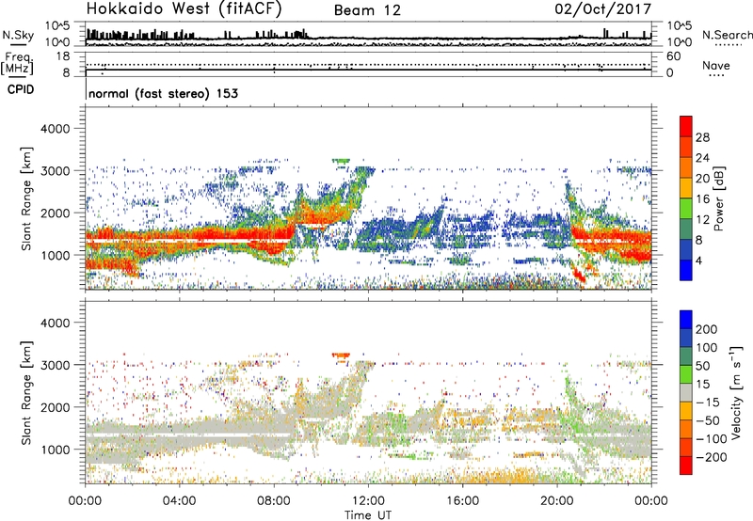Click the gray band of velocity colorbar
Image resolution: width=753 pixels, height=521 pixels.
686,392
